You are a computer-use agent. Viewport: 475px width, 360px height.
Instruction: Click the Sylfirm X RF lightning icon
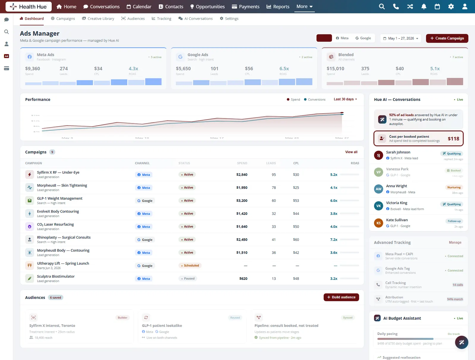(29, 175)
